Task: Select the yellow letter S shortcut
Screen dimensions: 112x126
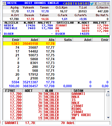Action: point(83,4)
